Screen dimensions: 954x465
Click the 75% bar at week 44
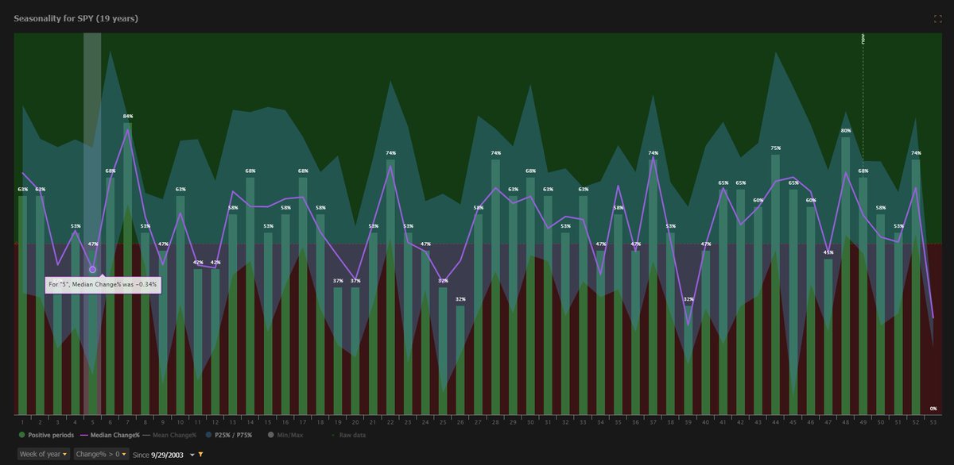(775, 284)
